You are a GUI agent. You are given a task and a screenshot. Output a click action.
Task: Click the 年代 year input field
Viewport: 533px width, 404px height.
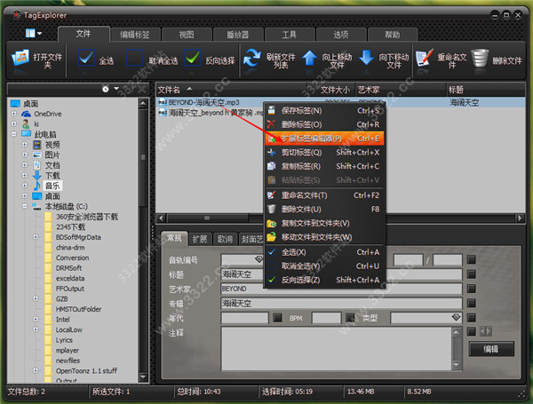click(x=244, y=317)
